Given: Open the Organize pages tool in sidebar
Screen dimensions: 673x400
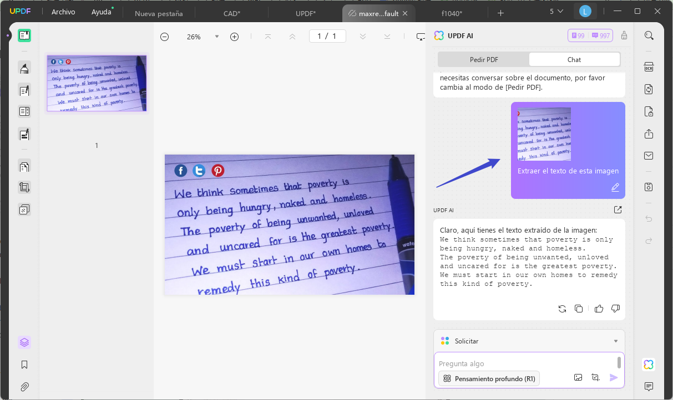Looking at the screenshot, I should tap(24, 111).
